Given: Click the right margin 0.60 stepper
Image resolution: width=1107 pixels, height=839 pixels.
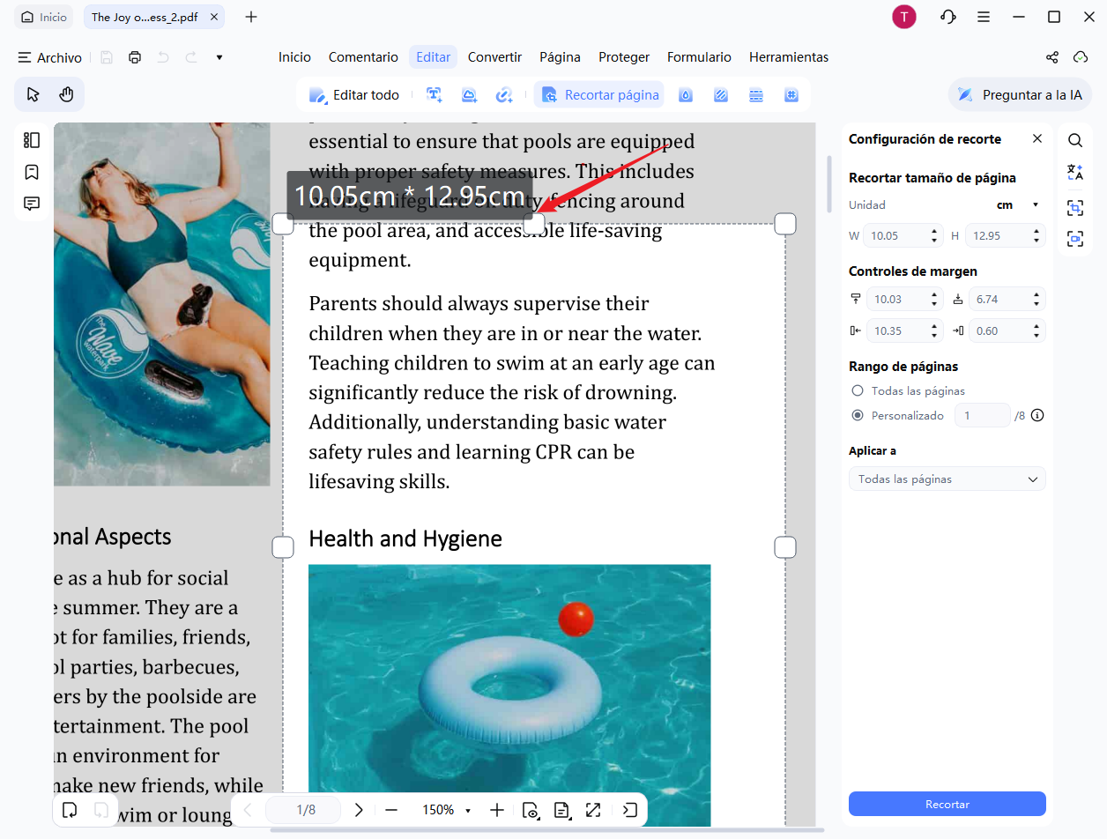Looking at the screenshot, I should (x=1036, y=330).
